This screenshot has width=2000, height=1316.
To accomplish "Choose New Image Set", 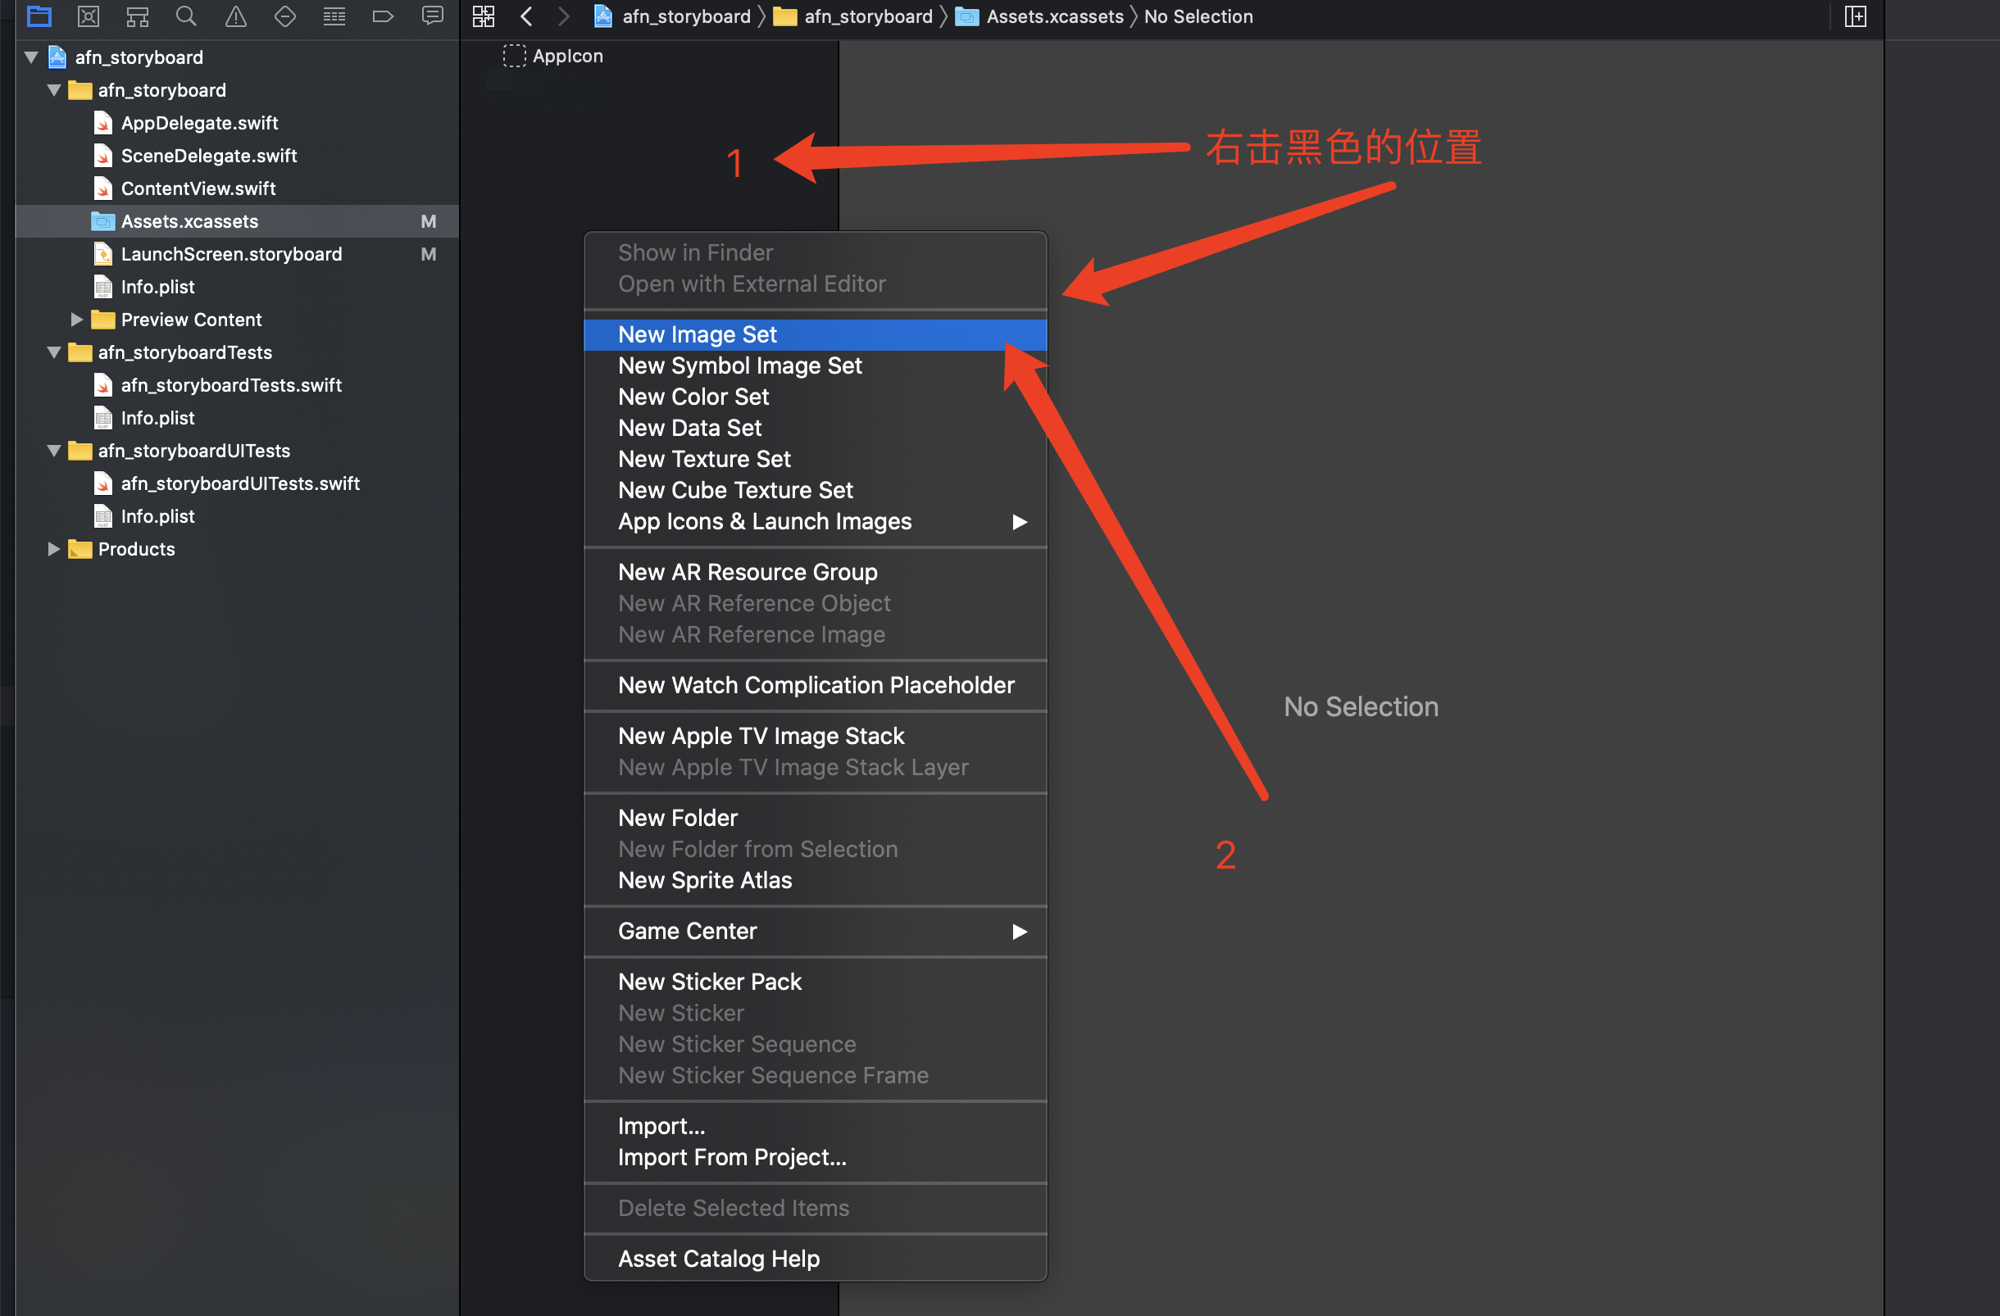I will tap(815, 334).
